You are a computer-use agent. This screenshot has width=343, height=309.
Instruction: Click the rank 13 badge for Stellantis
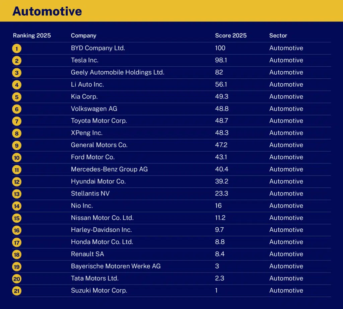(17, 194)
